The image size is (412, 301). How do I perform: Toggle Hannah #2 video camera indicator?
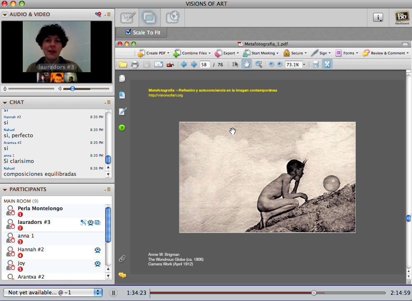tap(98, 250)
